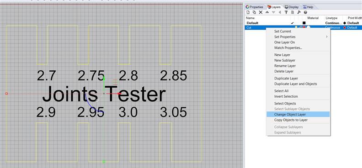
Task: Click the 2.9 label in viewport
Action: click(x=46, y=112)
